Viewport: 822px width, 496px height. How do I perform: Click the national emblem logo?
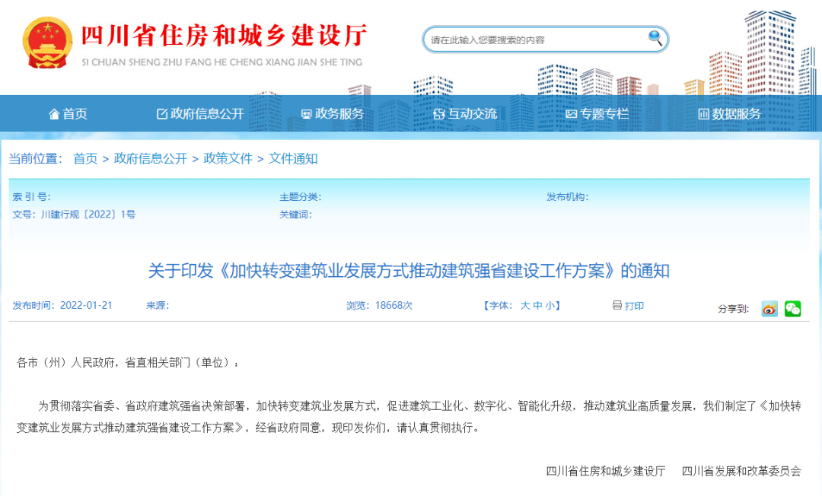coord(47,42)
